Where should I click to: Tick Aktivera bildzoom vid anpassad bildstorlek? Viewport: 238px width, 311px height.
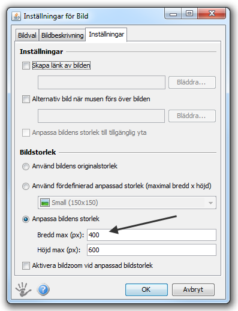pos(26,265)
